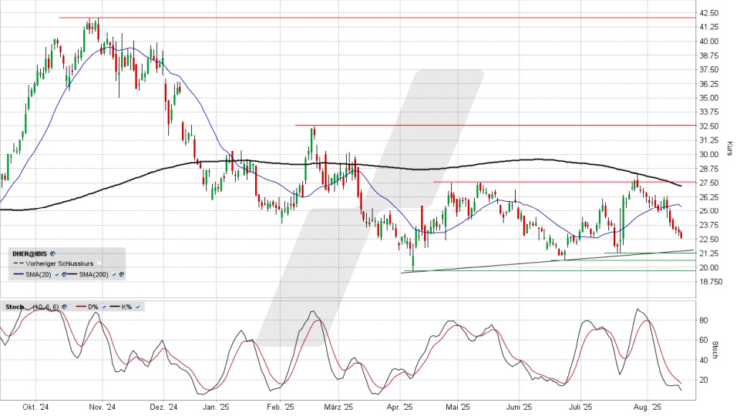Click the Stoch indicator label
740x416 pixels.
[14, 307]
